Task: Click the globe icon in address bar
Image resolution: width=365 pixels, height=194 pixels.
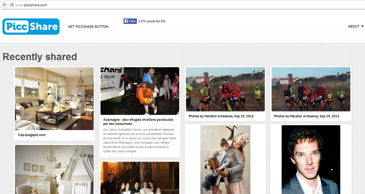Action: (12, 5)
